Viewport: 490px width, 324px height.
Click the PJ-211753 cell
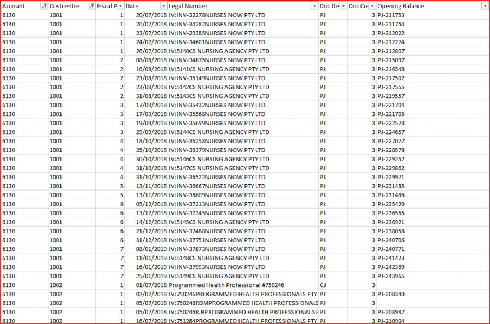point(432,15)
